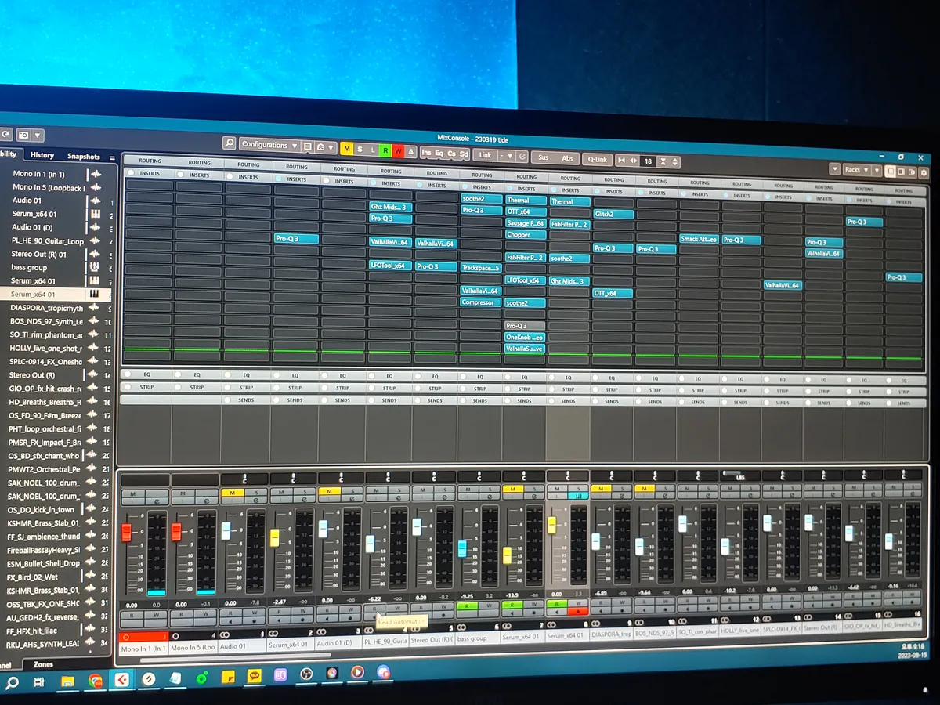The height and width of the screenshot is (705, 940).
Task: Bypass all EQs with Eq button
Action: click(x=439, y=153)
